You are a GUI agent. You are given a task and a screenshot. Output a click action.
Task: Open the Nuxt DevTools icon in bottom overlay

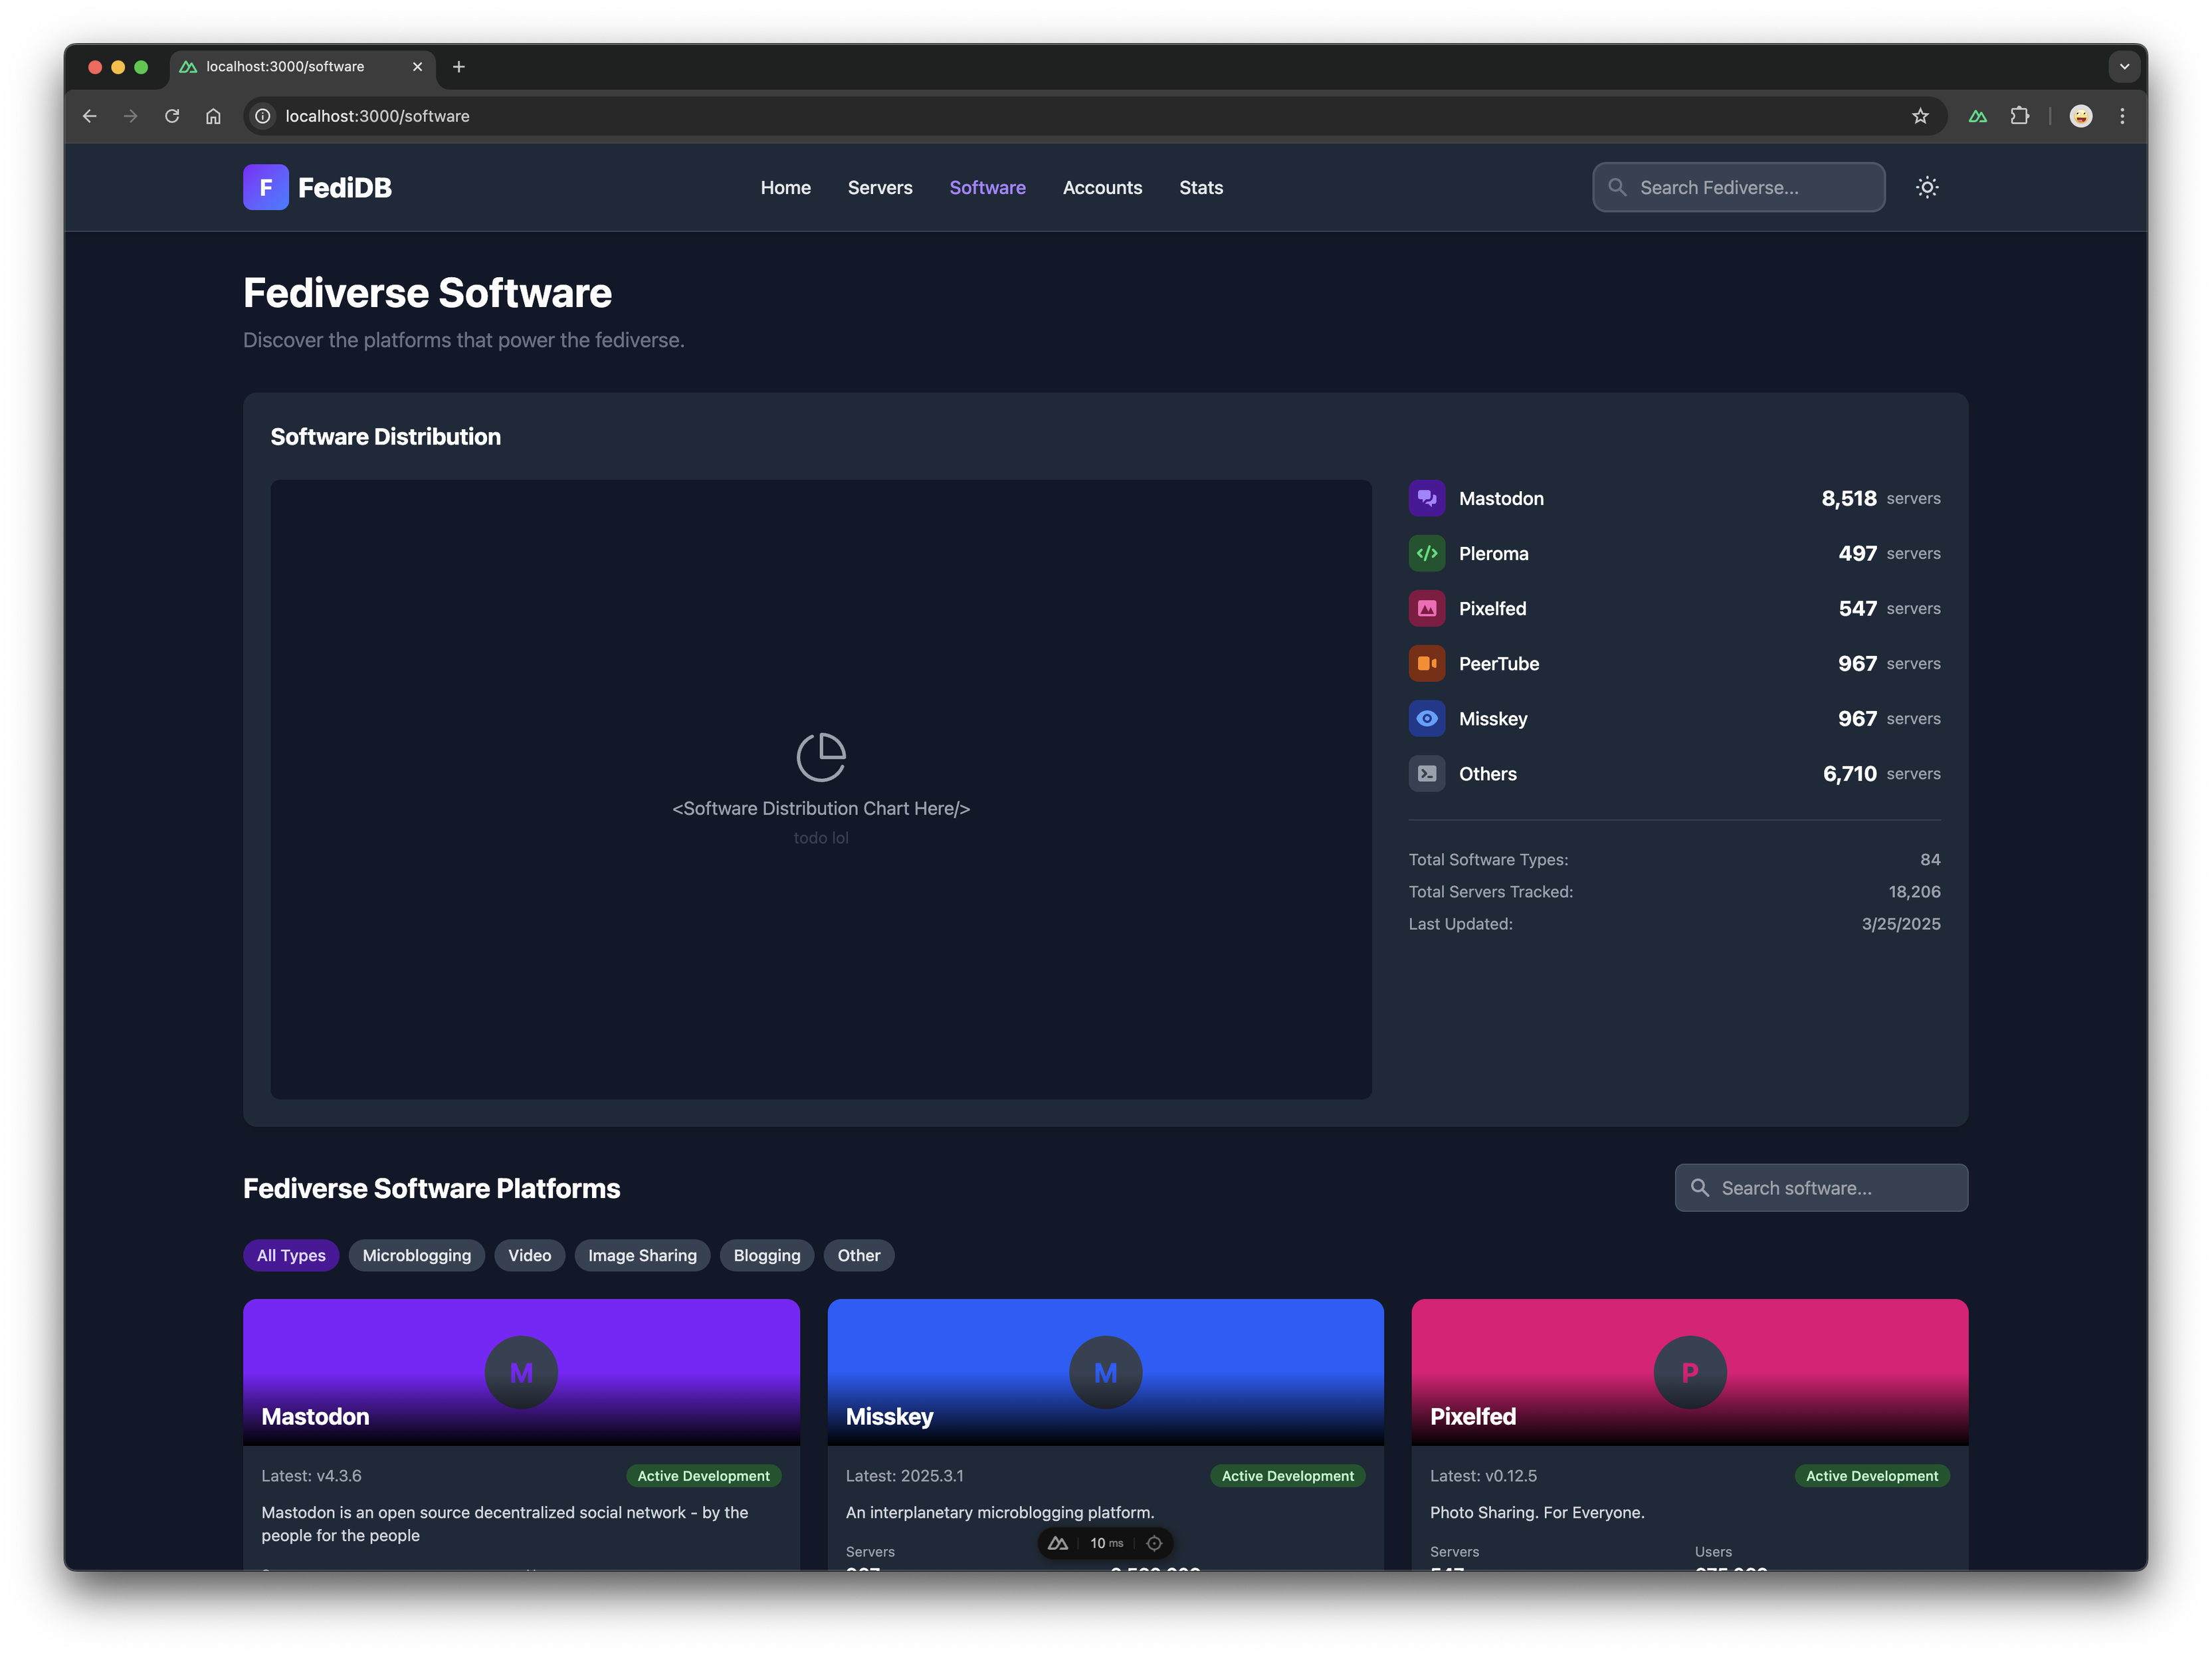pyautogui.click(x=1058, y=1543)
